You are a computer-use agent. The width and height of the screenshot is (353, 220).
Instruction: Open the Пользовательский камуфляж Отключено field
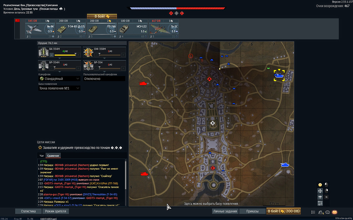104,79
